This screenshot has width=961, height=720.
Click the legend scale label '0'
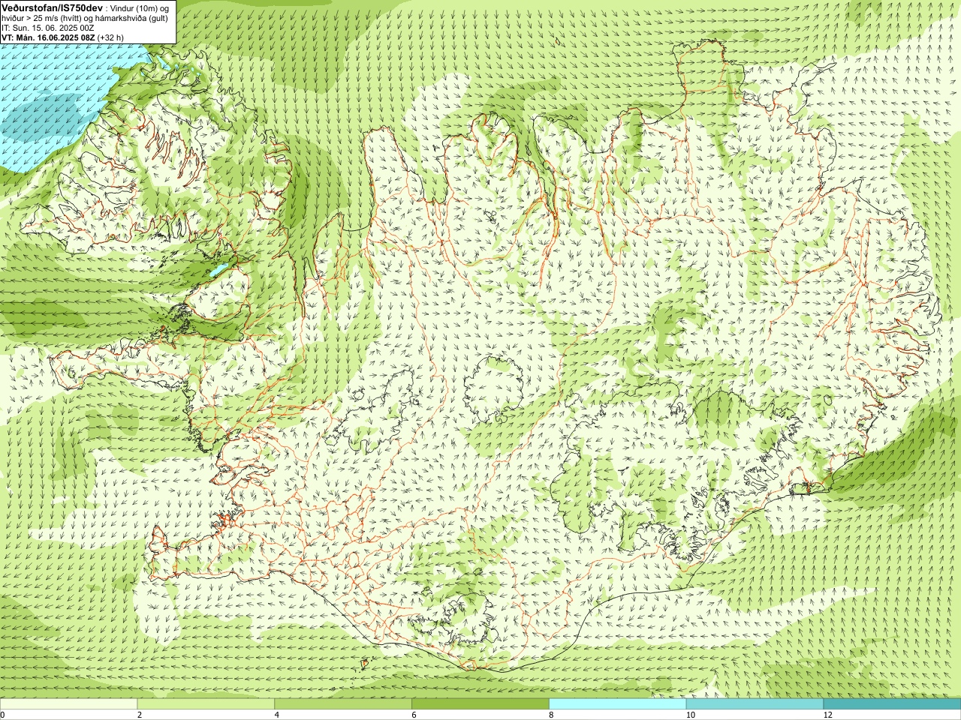(3, 715)
